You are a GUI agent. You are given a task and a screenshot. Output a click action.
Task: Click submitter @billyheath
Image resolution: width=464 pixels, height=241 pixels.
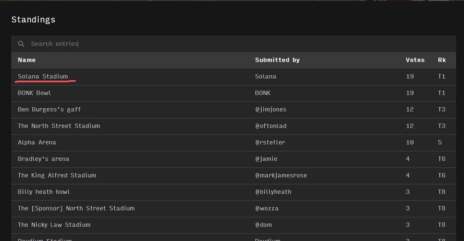(273, 192)
